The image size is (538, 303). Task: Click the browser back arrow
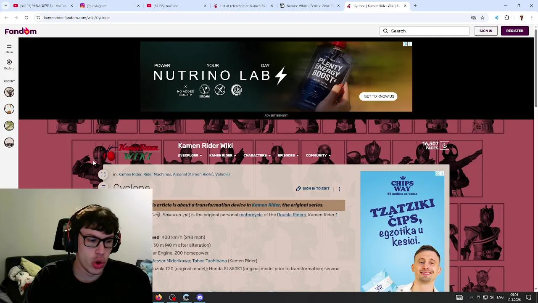(6, 18)
